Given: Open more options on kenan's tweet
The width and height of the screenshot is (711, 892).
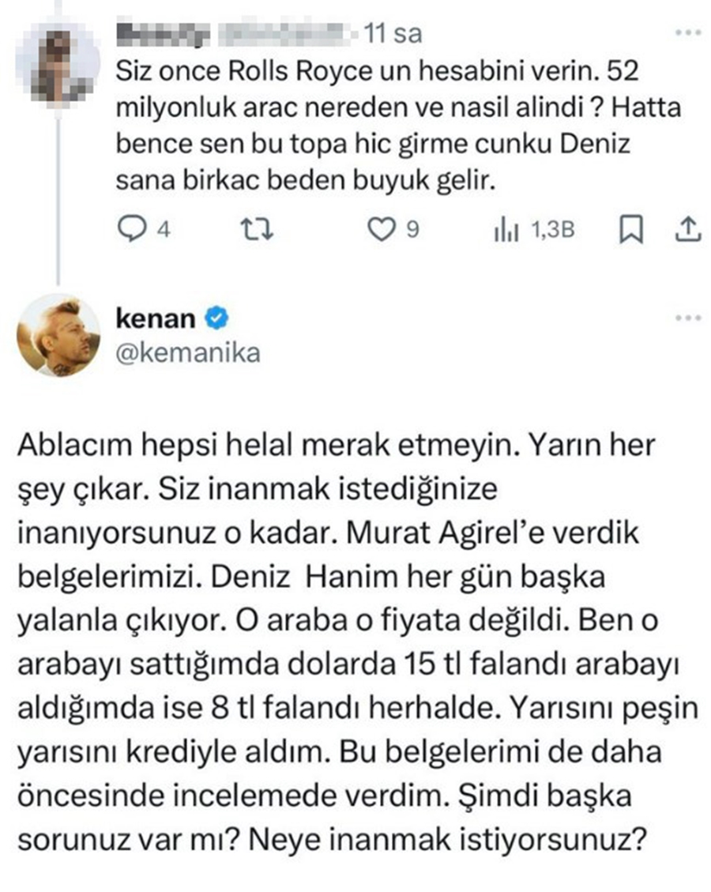Looking at the screenshot, I should pos(687,318).
